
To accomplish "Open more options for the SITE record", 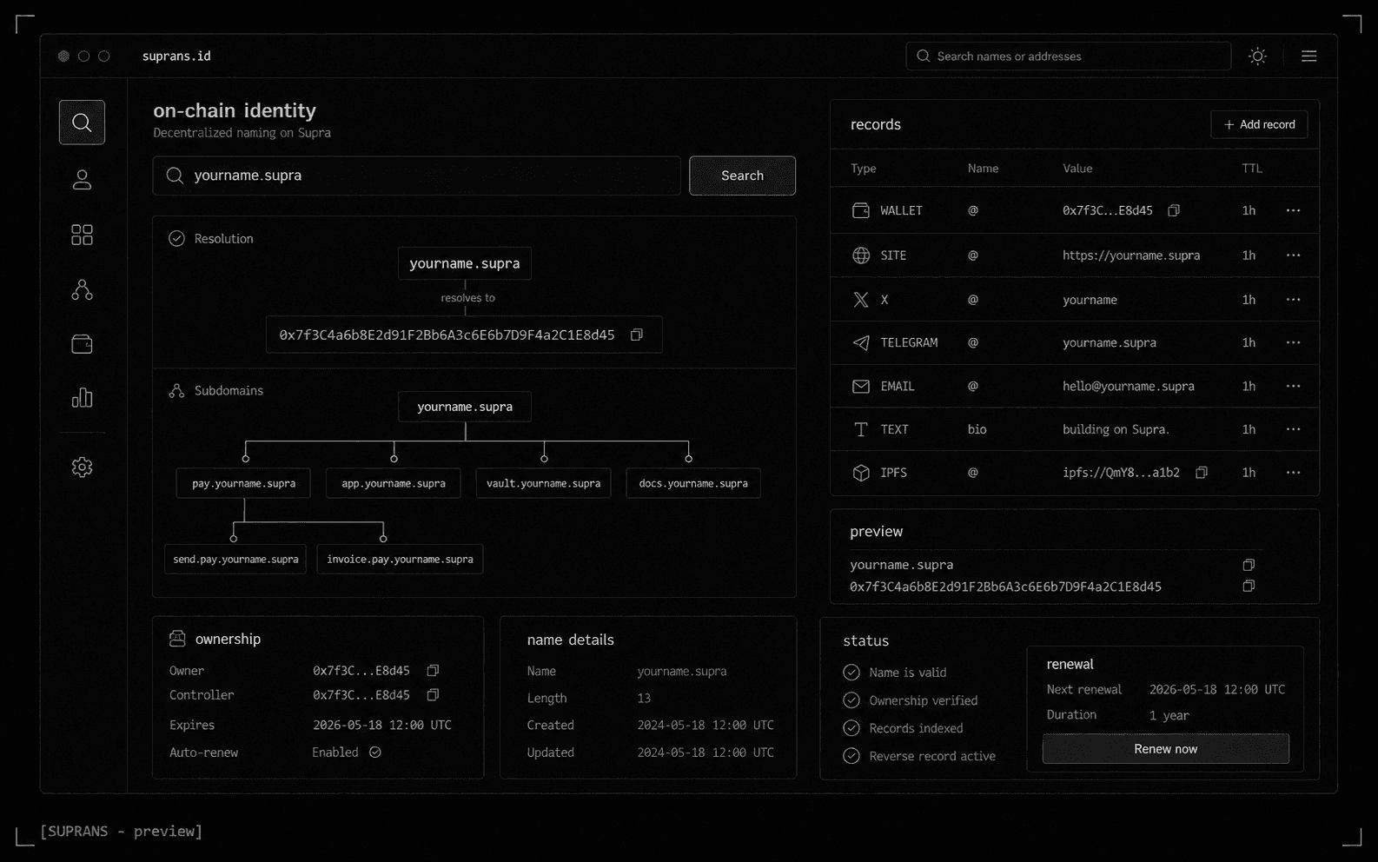I will (1293, 255).
